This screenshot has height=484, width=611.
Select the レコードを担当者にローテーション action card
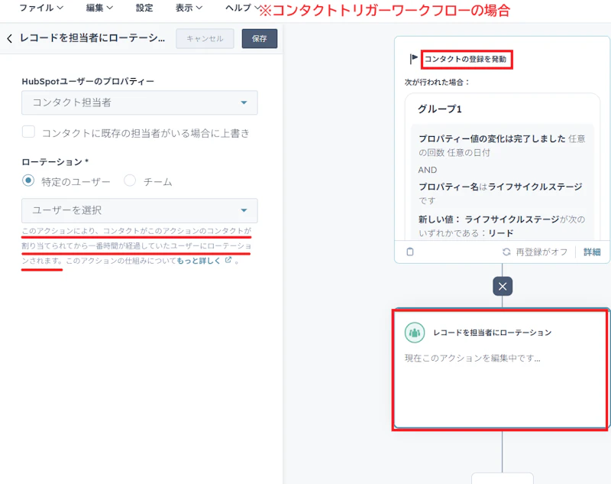(x=501, y=369)
